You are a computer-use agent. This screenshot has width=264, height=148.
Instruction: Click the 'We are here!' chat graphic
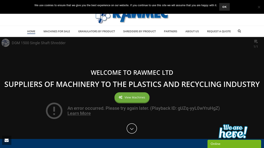point(233,131)
